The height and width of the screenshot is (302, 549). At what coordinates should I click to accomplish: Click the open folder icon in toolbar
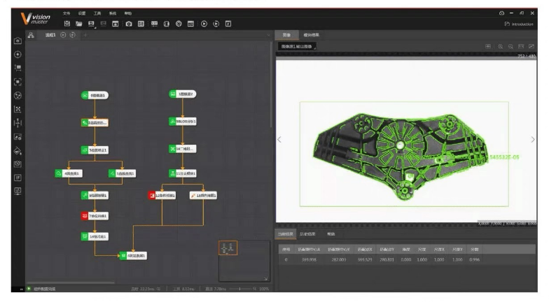point(79,24)
